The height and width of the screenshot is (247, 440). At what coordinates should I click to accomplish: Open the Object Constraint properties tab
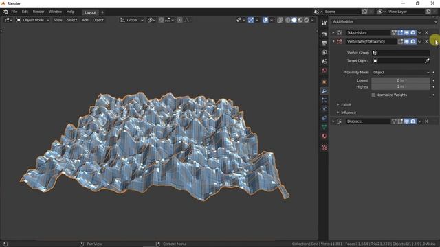click(x=324, y=118)
